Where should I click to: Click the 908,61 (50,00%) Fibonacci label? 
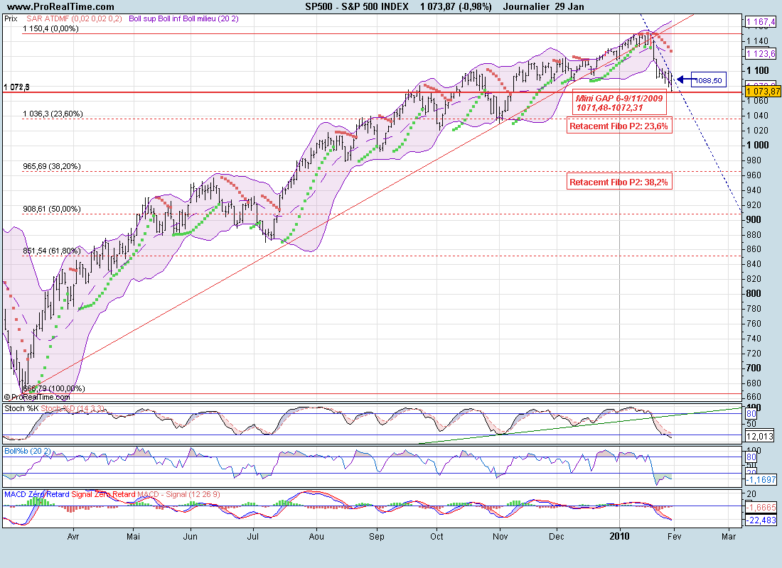[52, 209]
